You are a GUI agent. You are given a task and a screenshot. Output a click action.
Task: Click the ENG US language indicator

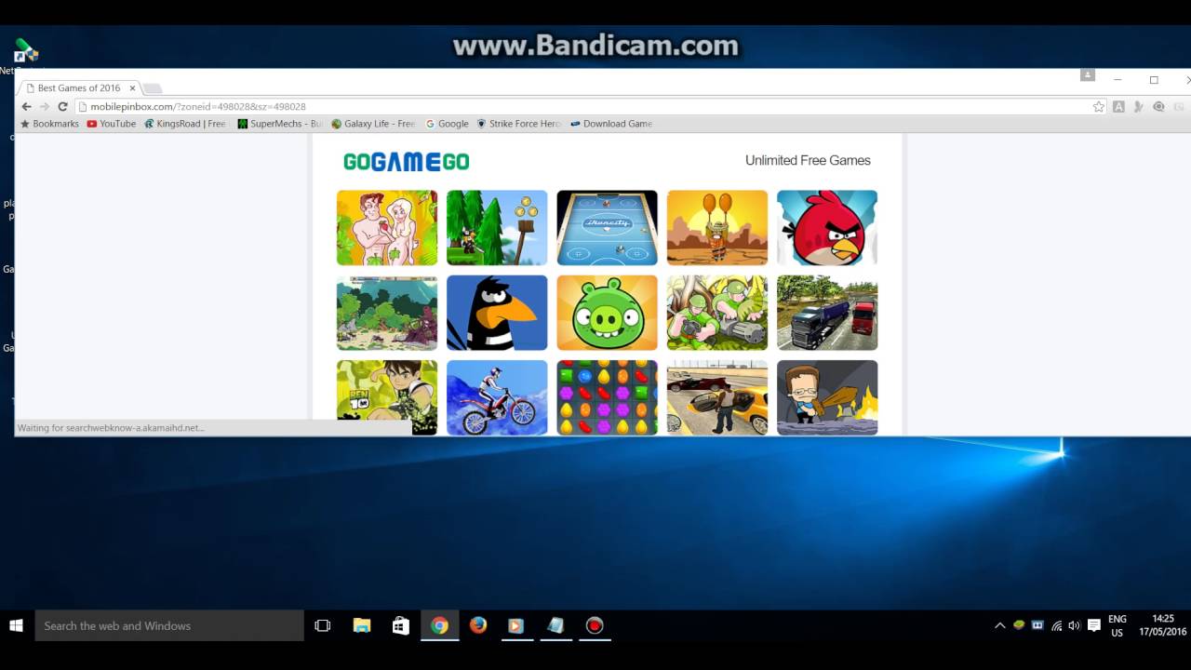1117,625
